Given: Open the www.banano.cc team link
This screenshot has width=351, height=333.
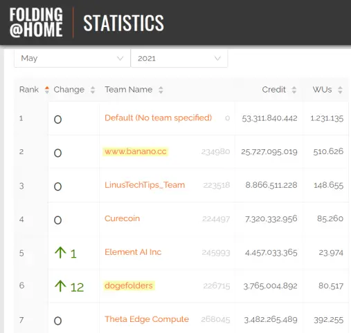Looking at the screenshot, I should pyautogui.click(x=136, y=151).
